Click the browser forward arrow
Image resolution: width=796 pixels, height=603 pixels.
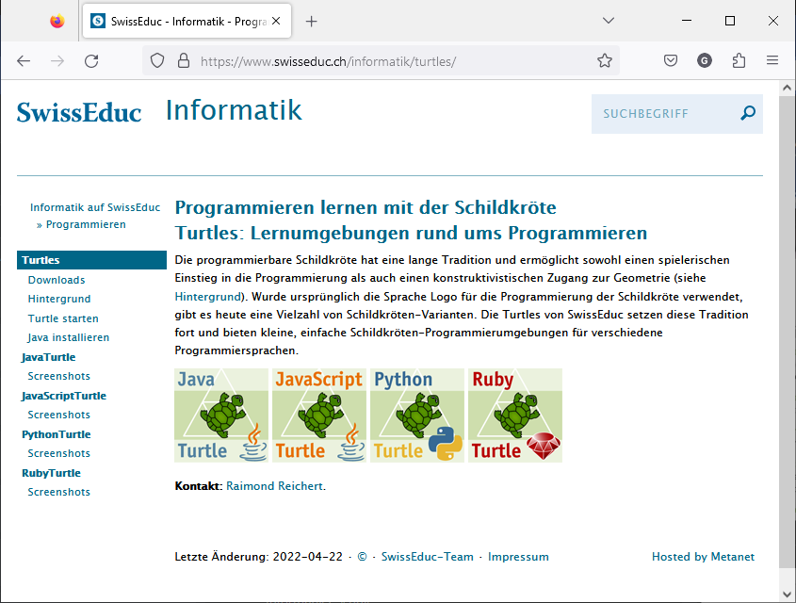click(57, 59)
